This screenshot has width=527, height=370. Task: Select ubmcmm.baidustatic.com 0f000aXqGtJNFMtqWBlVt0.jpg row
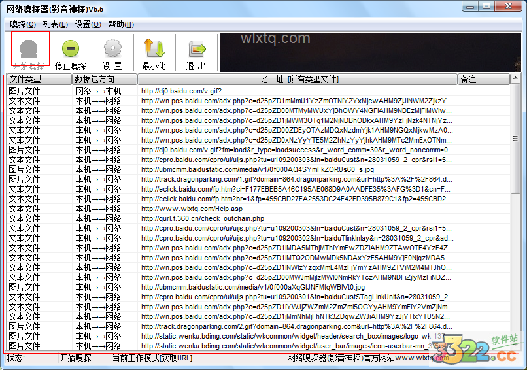258,287
